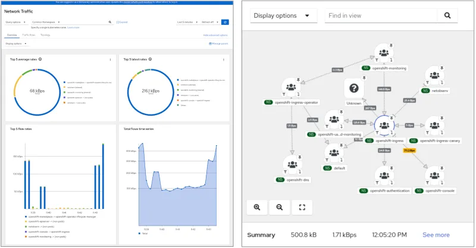Viewport: 476px width, 248px height.
Task: Fit topology to screen
Action: pos(302,208)
